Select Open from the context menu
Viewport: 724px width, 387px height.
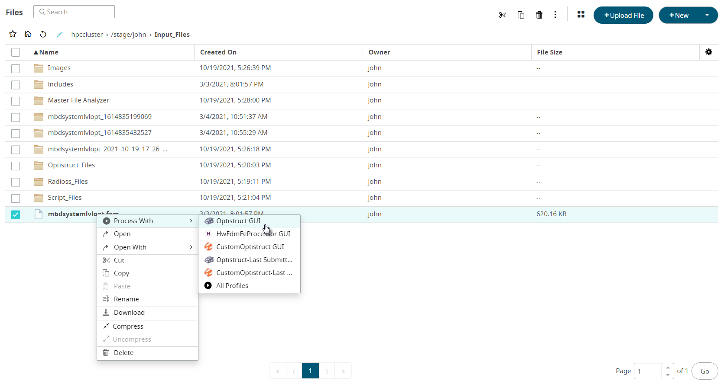(x=147, y=234)
